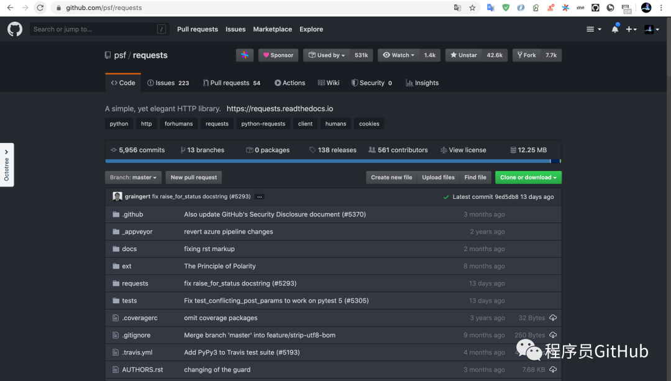This screenshot has width=671, height=381.
Task: Open the requests.readthedocs.io link
Action: click(x=280, y=109)
